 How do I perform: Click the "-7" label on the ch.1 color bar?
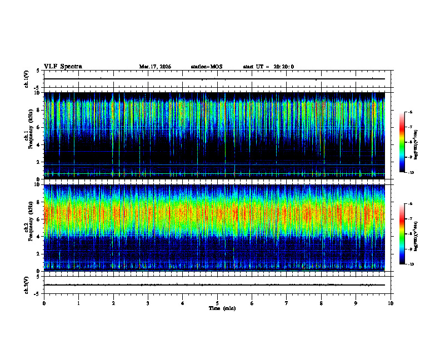pyautogui.click(x=411, y=127)
